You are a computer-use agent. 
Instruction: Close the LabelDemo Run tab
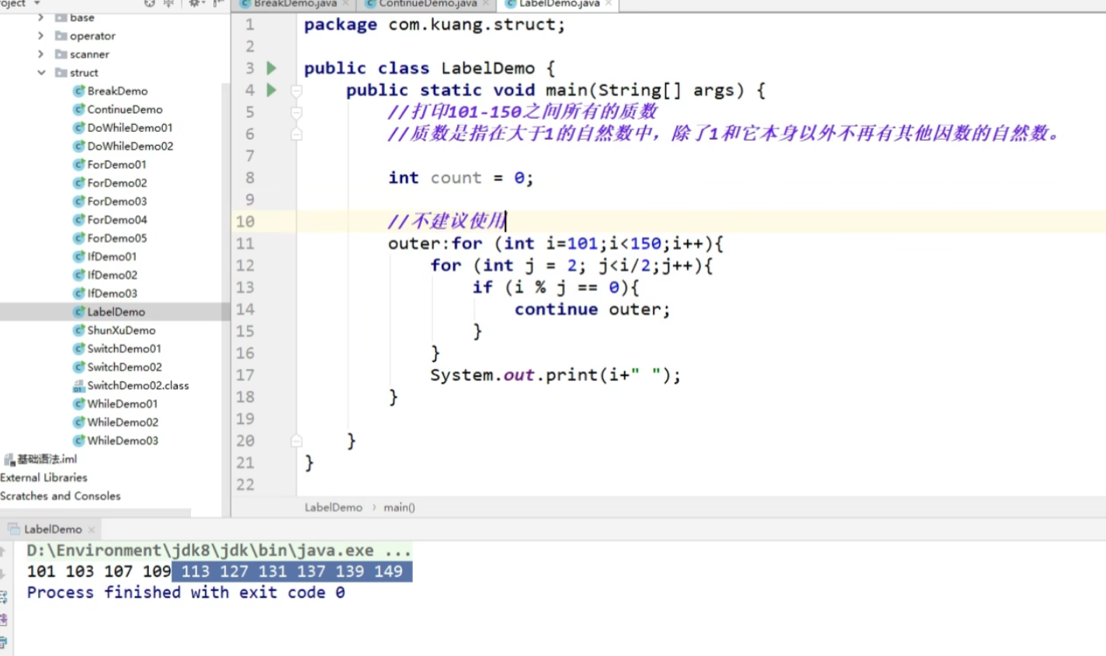[91, 529]
